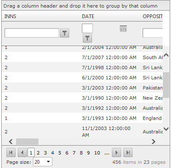This screenshot has height=168, width=171.
Task: Open page 2 in pager
Action: (x=38, y=153)
